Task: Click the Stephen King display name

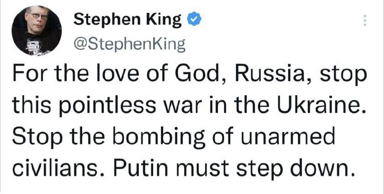Action: (128, 20)
